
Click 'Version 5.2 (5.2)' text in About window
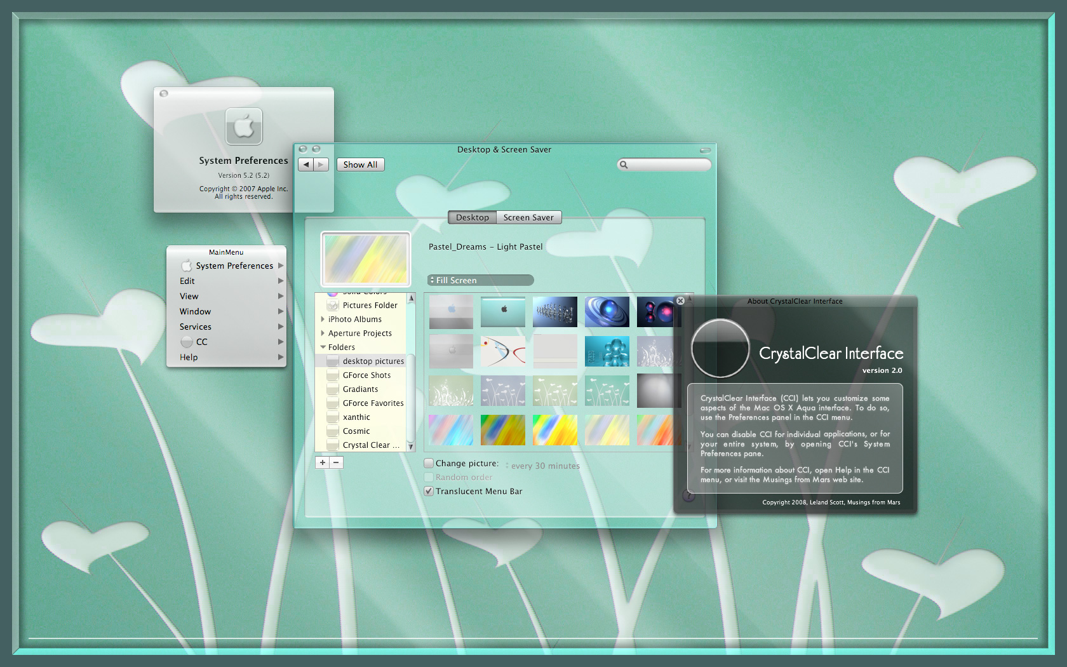pyautogui.click(x=244, y=175)
